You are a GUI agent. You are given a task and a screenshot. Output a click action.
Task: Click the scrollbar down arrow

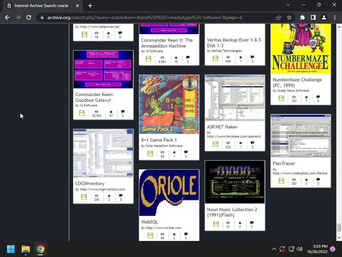339,238
